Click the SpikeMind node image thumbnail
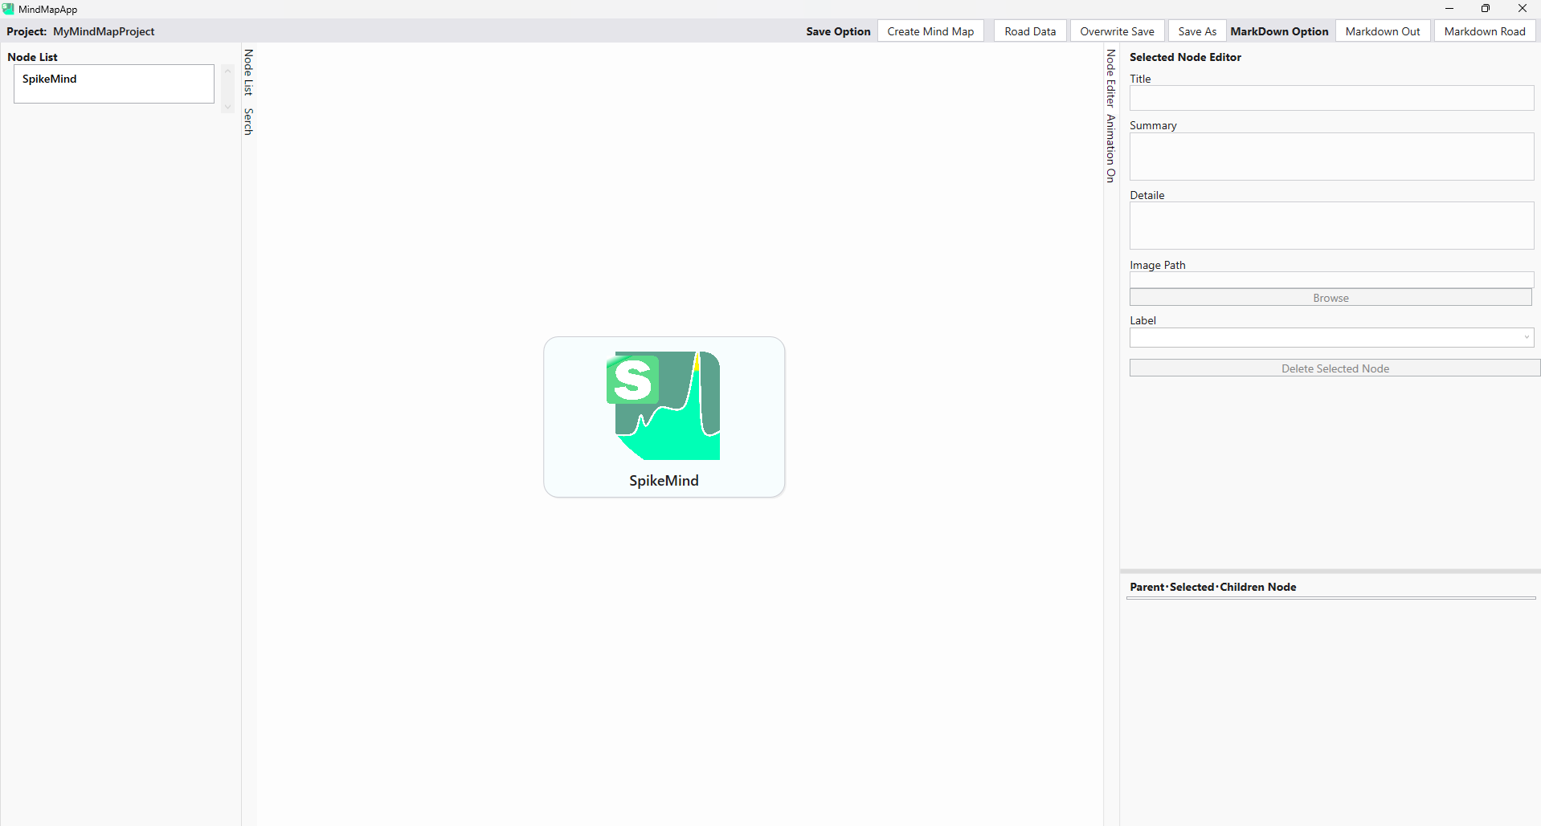 pos(662,404)
